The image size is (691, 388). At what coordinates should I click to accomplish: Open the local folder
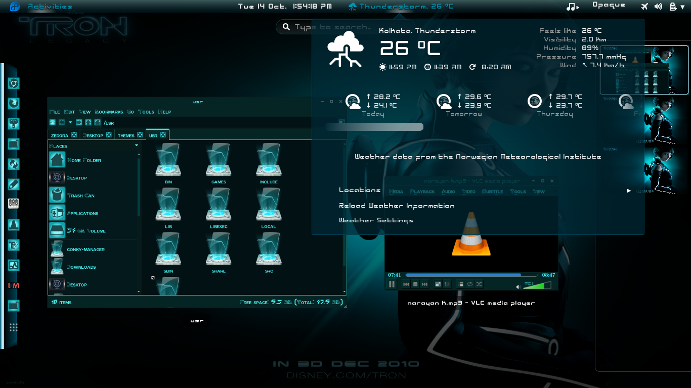click(x=269, y=209)
